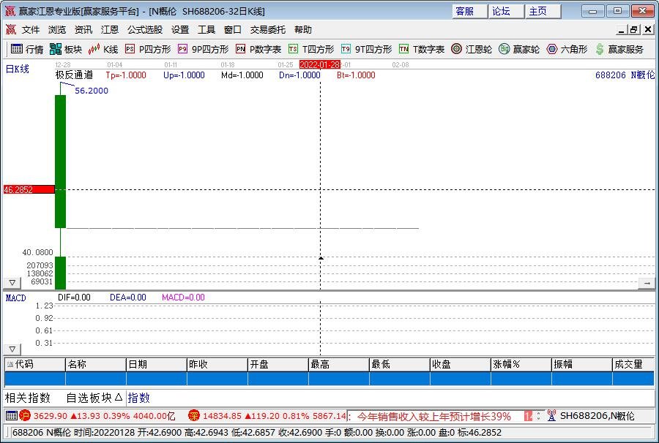The image size is (659, 443).
Task: Click the 日K线 period label
Action: click(18, 69)
